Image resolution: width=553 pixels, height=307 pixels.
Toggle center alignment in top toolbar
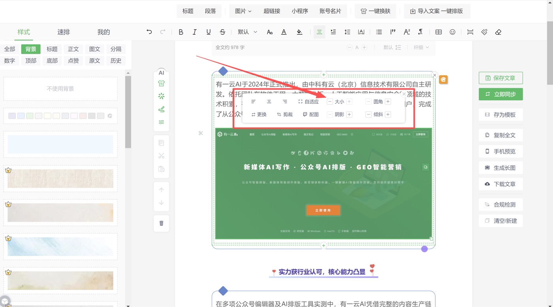click(319, 32)
